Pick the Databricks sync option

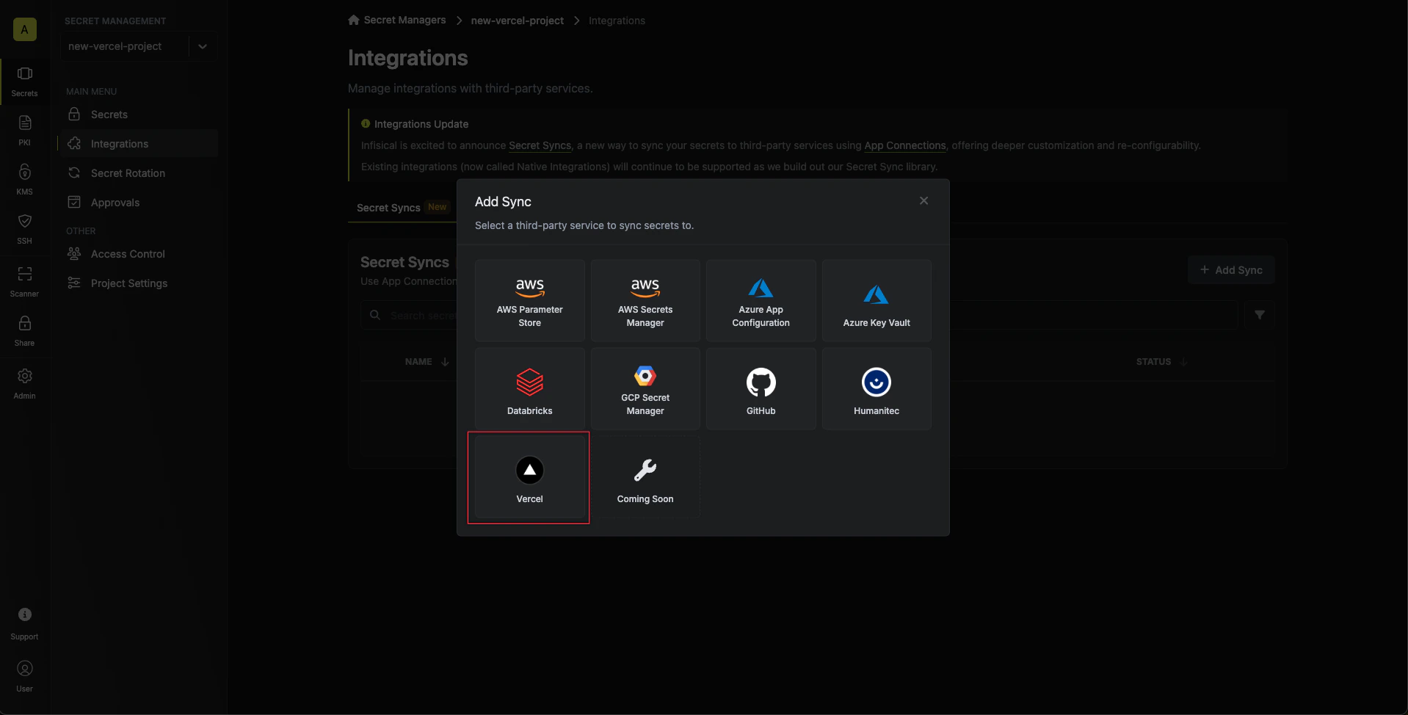(529, 389)
